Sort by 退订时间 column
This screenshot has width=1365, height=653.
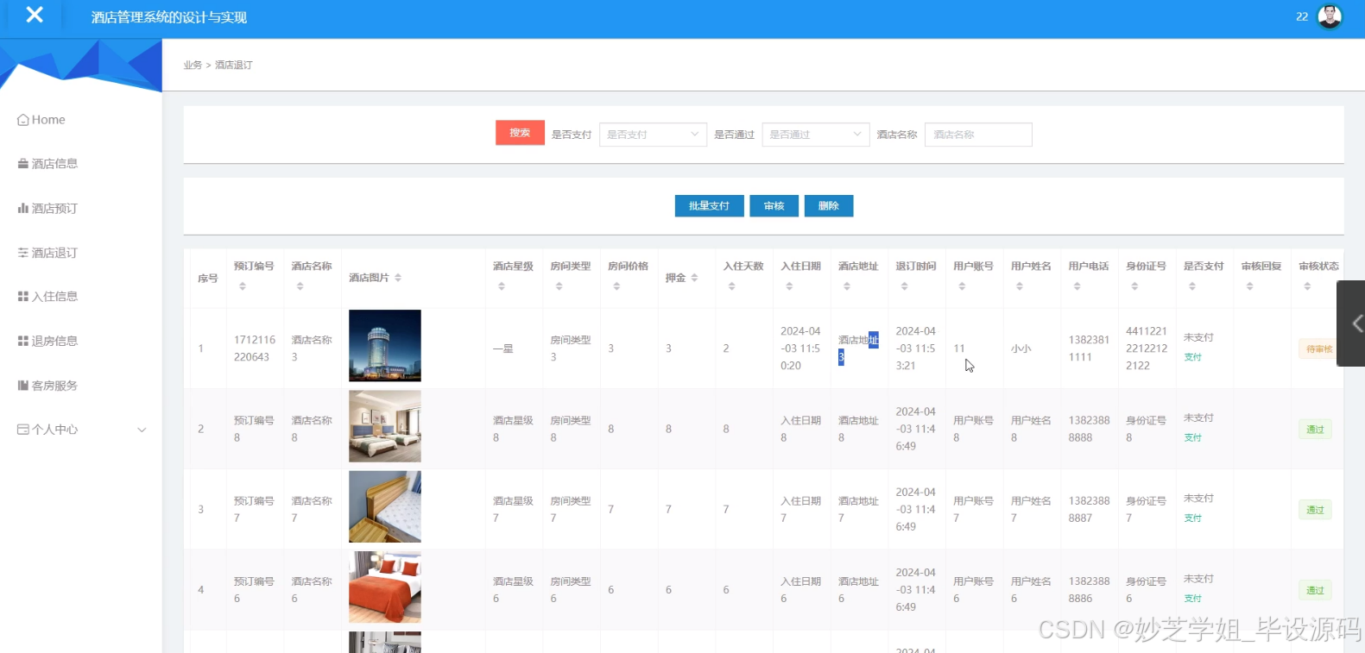pyautogui.click(x=905, y=286)
